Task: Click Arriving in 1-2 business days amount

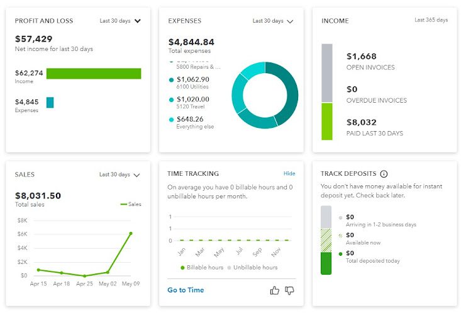Action: pos(350,217)
